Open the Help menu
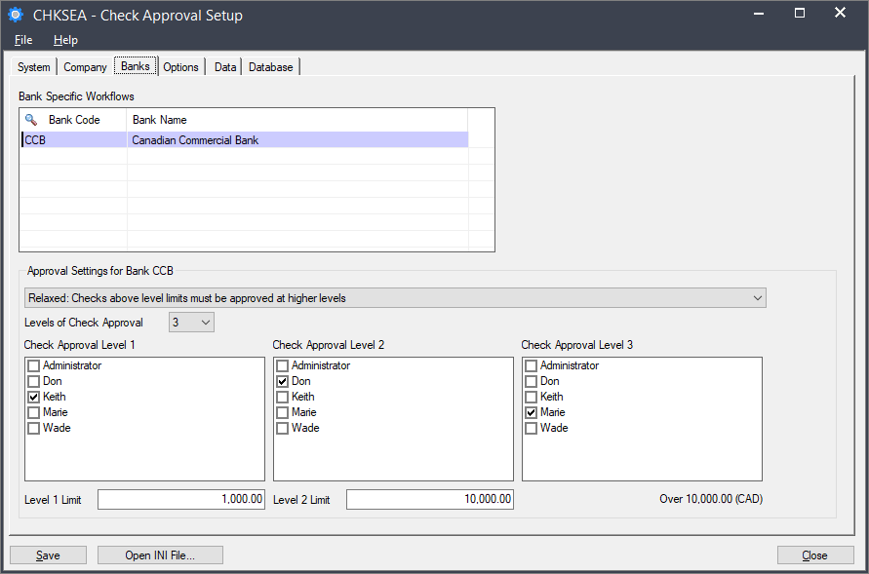869x574 pixels. coord(65,40)
